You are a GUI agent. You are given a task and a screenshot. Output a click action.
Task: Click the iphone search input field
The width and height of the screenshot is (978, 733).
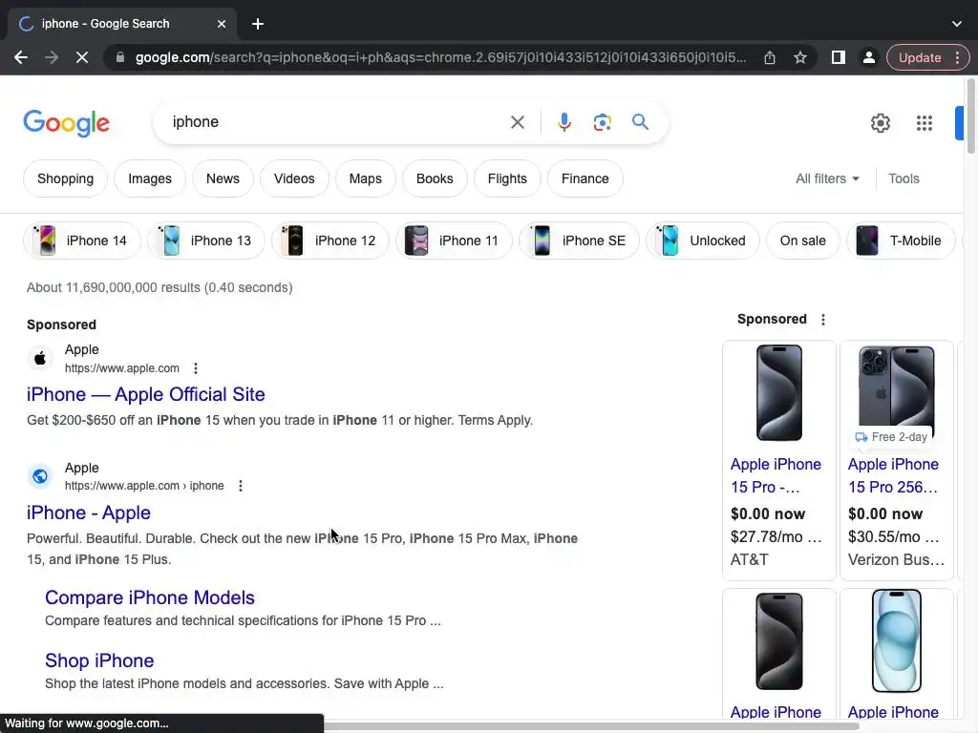(x=337, y=122)
